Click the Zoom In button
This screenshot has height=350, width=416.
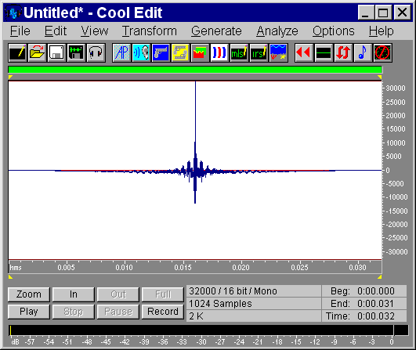[73, 294]
